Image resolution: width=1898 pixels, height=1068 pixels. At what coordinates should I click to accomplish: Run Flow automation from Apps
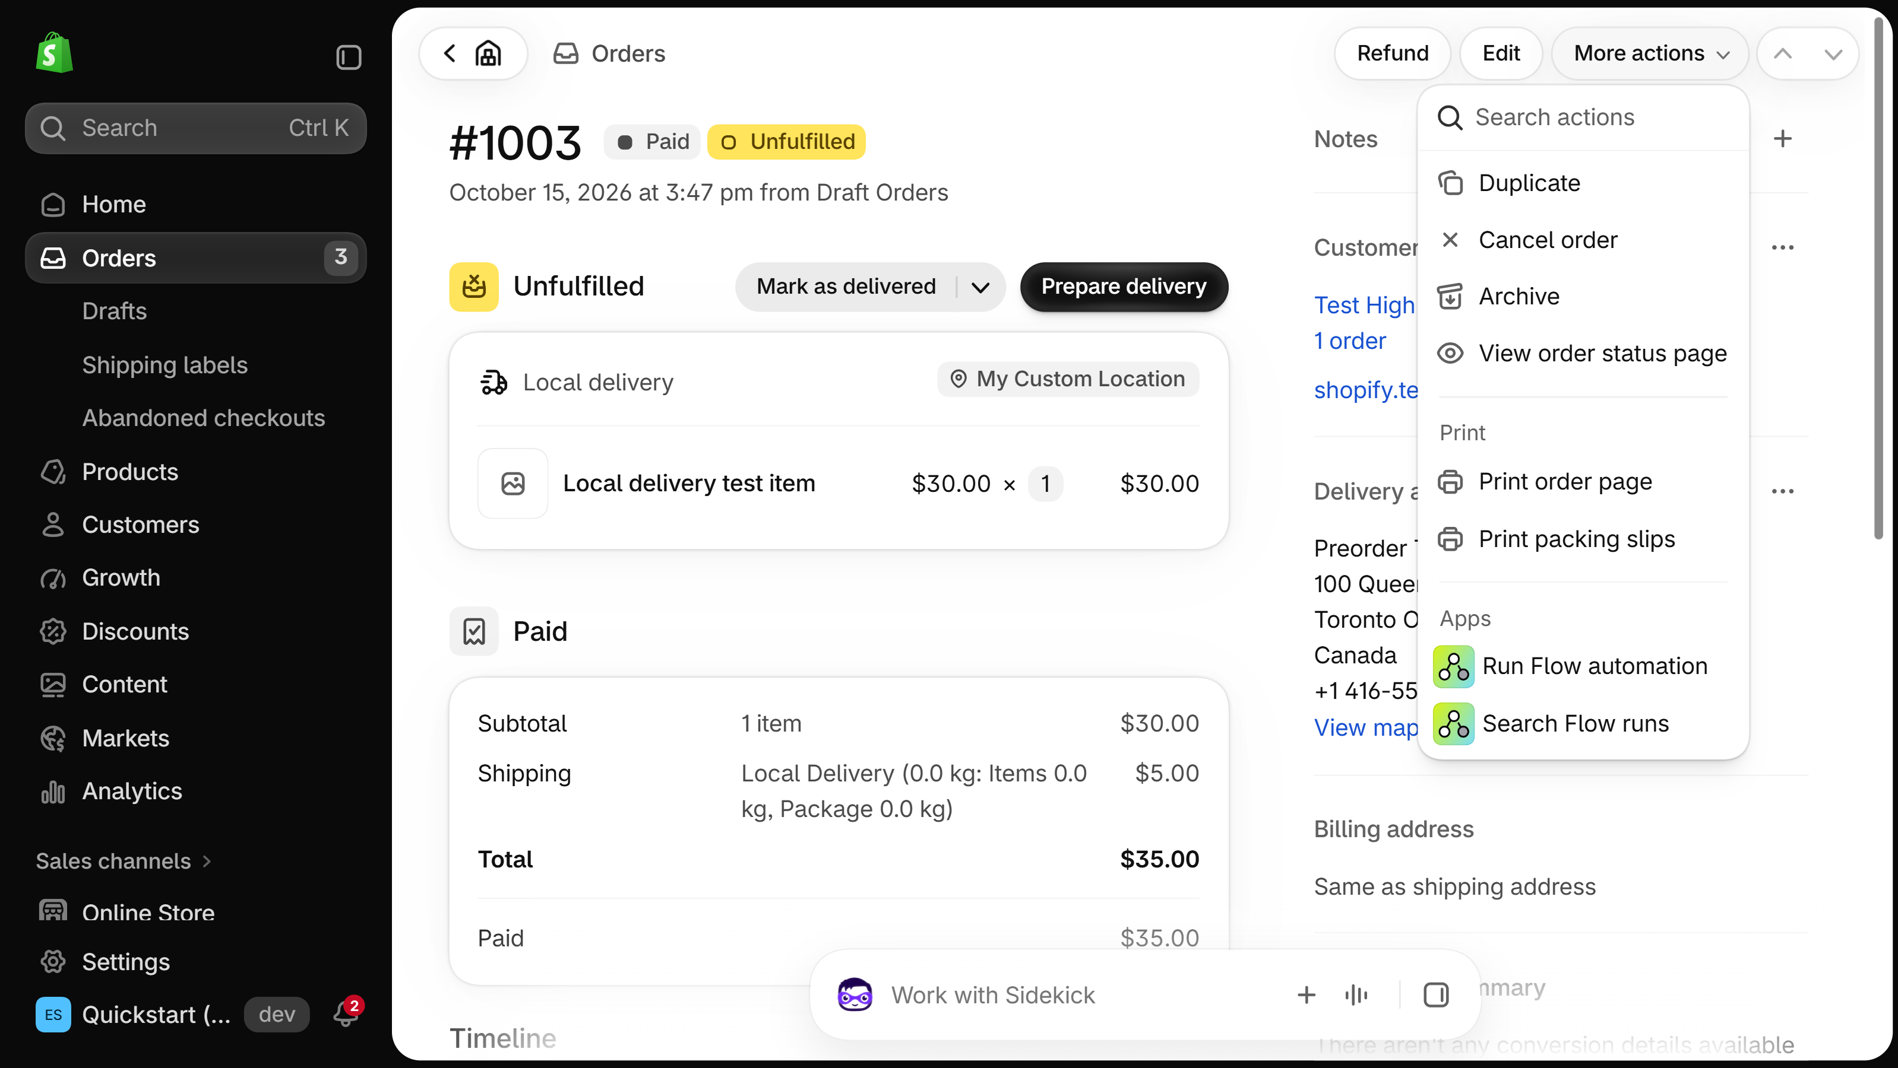click(x=1583, y=666)
